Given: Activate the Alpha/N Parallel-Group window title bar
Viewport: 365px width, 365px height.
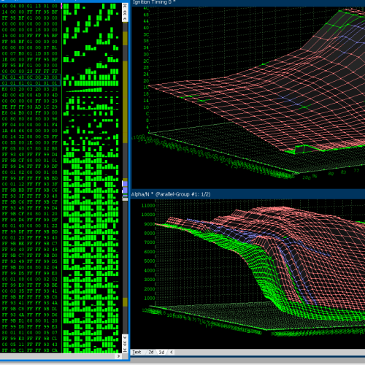Looking at the screenshot, I should (x=248, y=194).
